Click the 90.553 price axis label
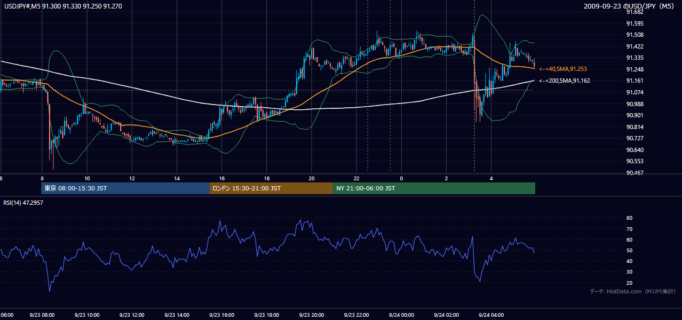The image size is (682, 320). coord(636,161)
